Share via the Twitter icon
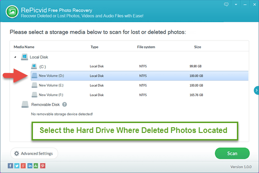Viewport: 259px width, 173px height. [x=17, y=166]
